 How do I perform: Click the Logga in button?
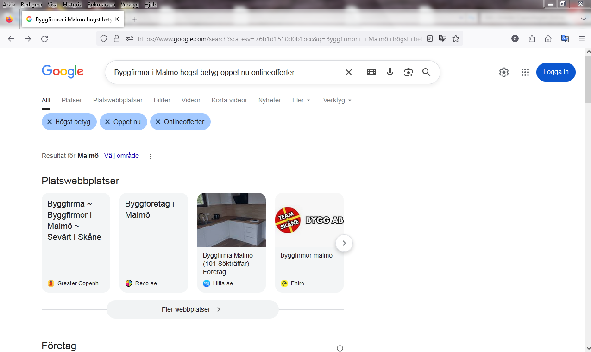(x=556, y=72)
